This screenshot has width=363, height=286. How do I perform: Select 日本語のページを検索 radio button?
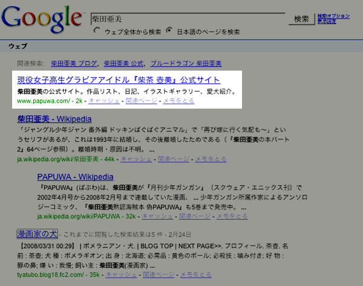point(169,30)
